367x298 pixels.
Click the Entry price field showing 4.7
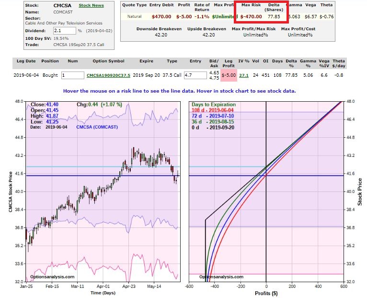pos(195,75)
